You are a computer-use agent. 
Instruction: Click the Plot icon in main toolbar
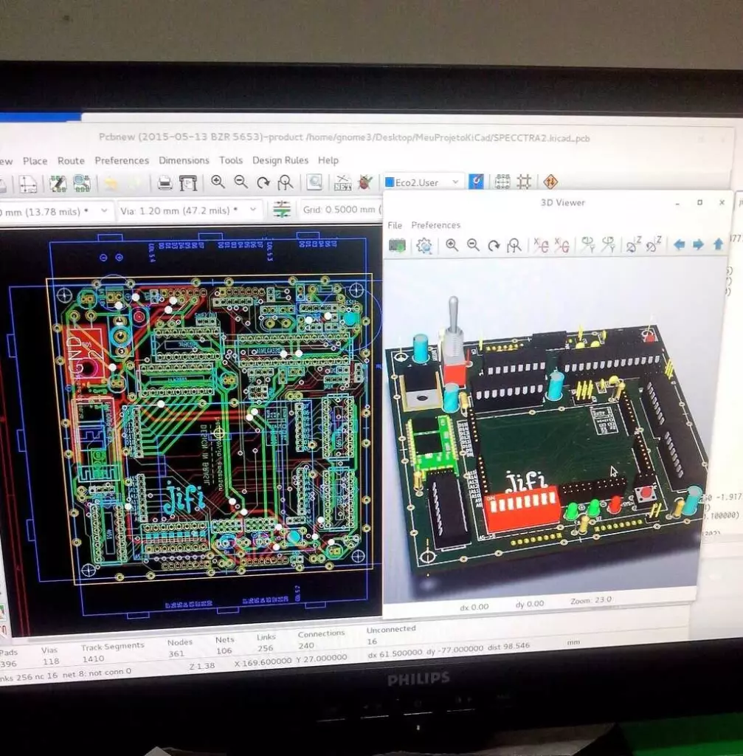coord(188,183)
